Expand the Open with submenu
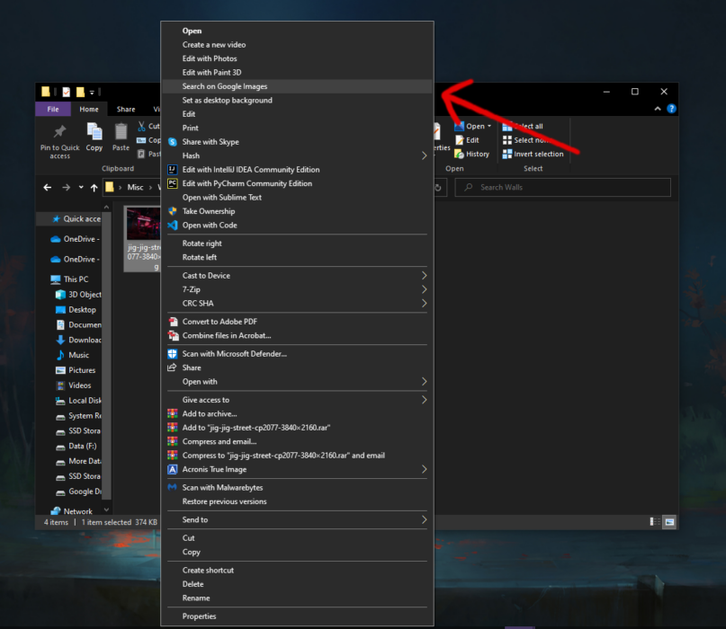Viewport: 726px width, 629px height. (x=424, y=382)
